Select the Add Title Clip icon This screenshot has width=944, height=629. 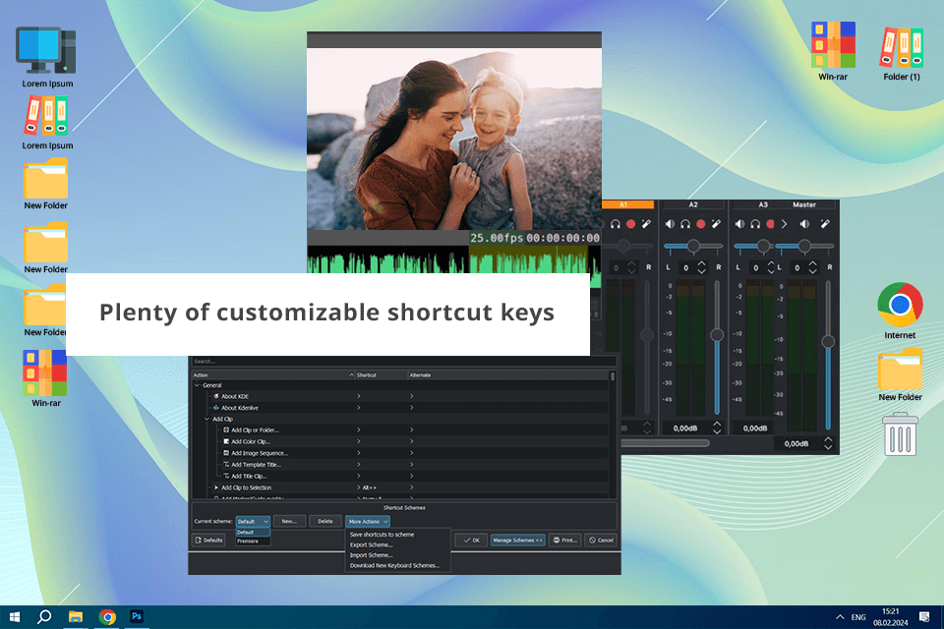(x=226, y=476)
